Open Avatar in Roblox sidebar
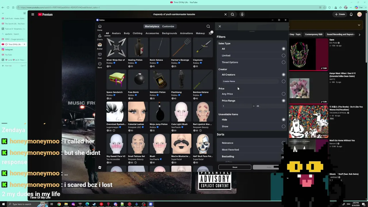The width and height of the screenshot is (368, 207). pos(100,46)
